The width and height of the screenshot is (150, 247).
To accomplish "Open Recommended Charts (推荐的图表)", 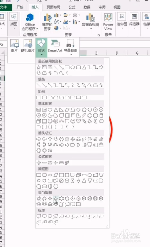I will point(47,22).
